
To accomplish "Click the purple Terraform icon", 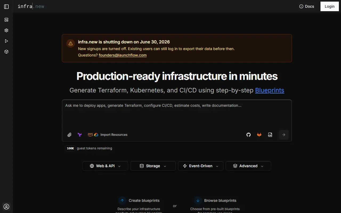I will [x=80, y=135].
